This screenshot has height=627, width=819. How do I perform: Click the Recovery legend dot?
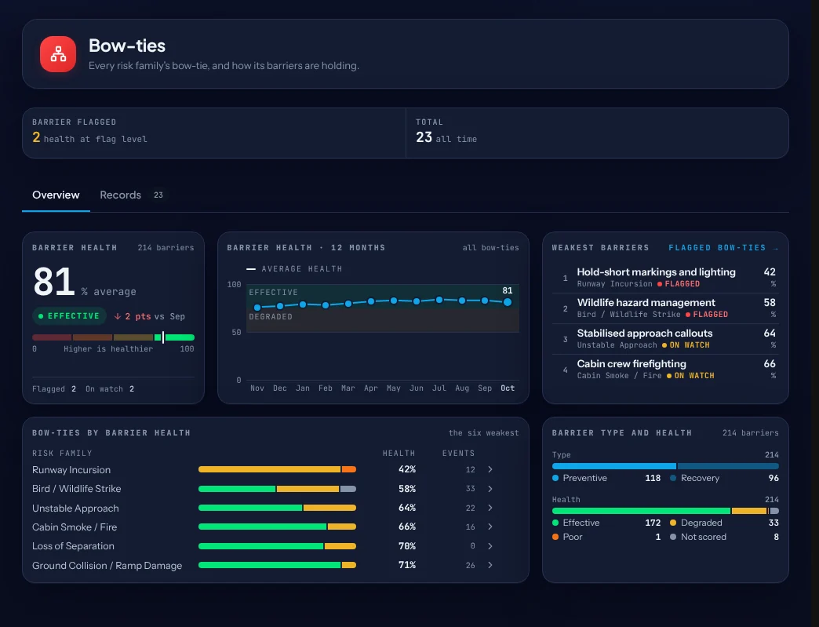[x=673, y=478]
